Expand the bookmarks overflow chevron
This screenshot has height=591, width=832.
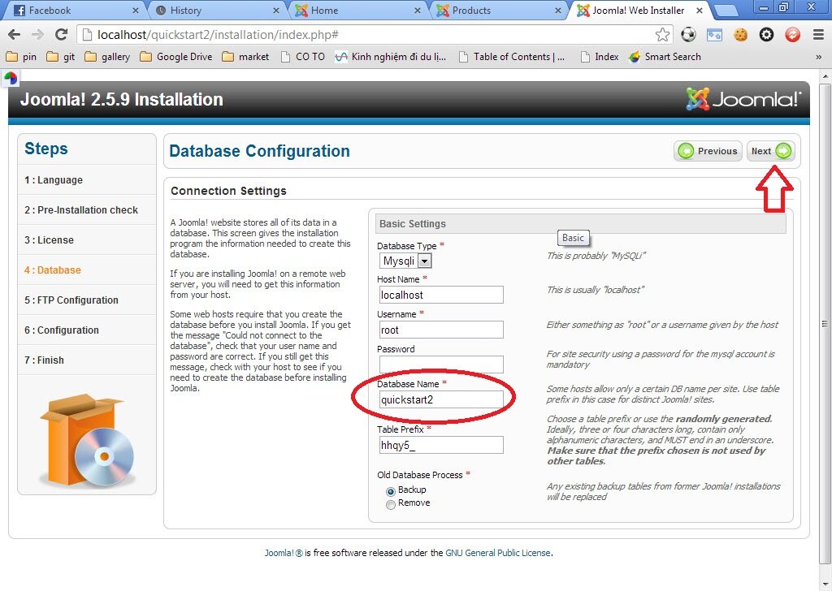click(x=818, y=57)
